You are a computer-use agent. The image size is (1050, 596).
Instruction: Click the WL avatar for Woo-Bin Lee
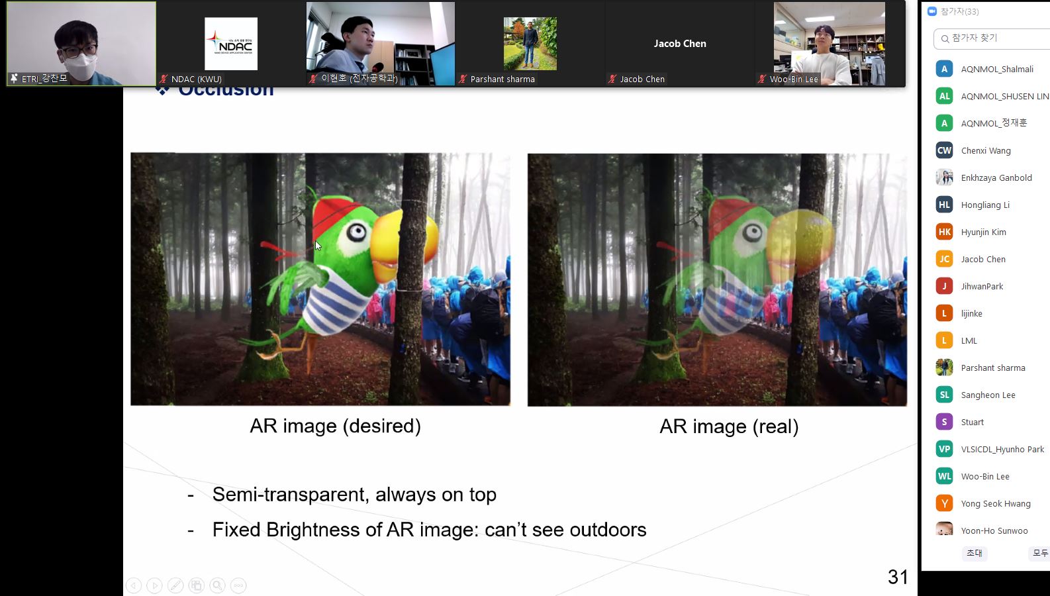[x=944, y=476]
